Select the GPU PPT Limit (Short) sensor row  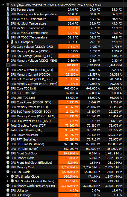63,149
